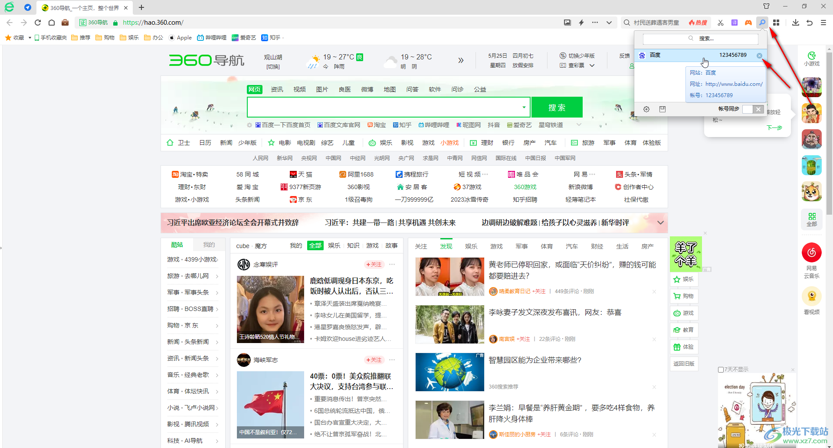Open the 知乎 bookmark in favorites bar

click(271, 38)
